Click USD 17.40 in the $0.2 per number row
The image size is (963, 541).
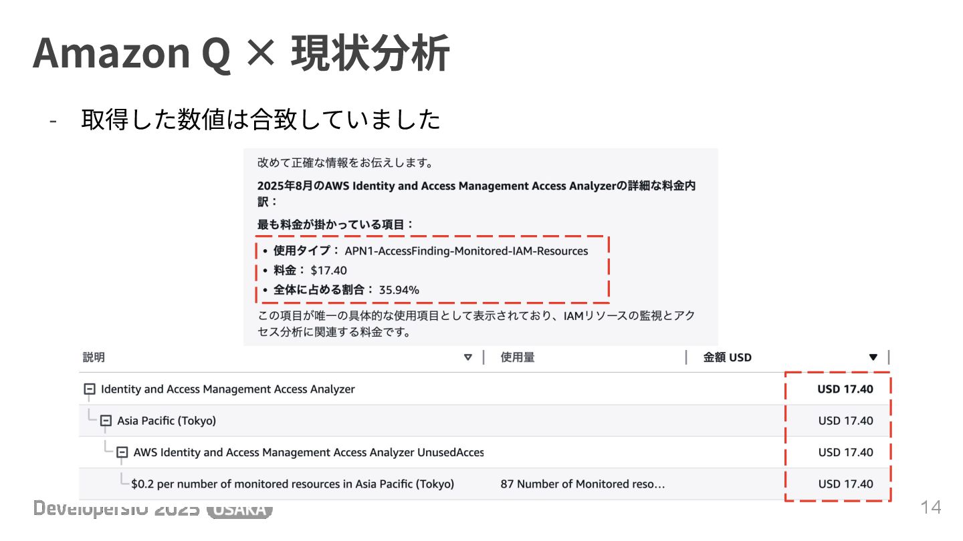[x=846, y=484]
